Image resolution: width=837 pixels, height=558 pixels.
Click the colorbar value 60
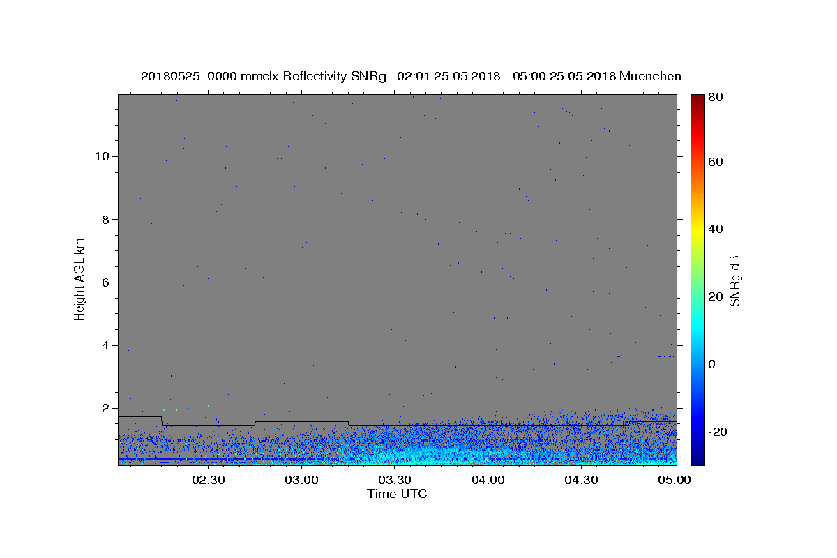[717, 162]
